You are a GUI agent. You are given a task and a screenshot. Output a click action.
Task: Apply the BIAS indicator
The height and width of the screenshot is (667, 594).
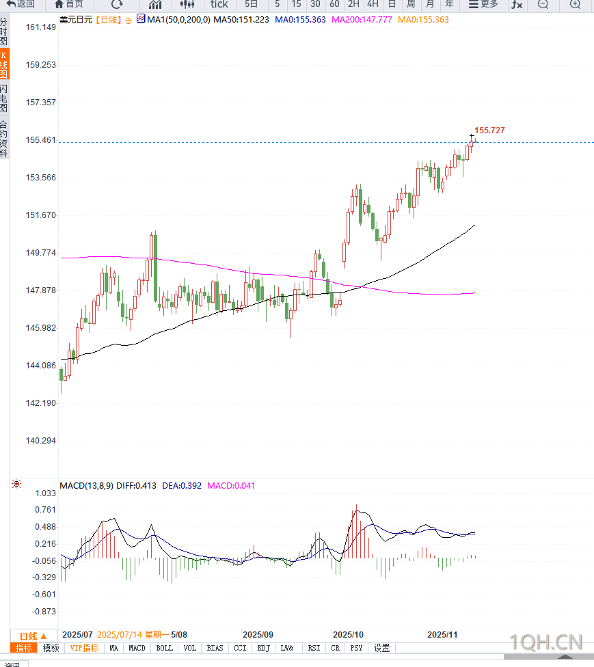click(215, 648)
